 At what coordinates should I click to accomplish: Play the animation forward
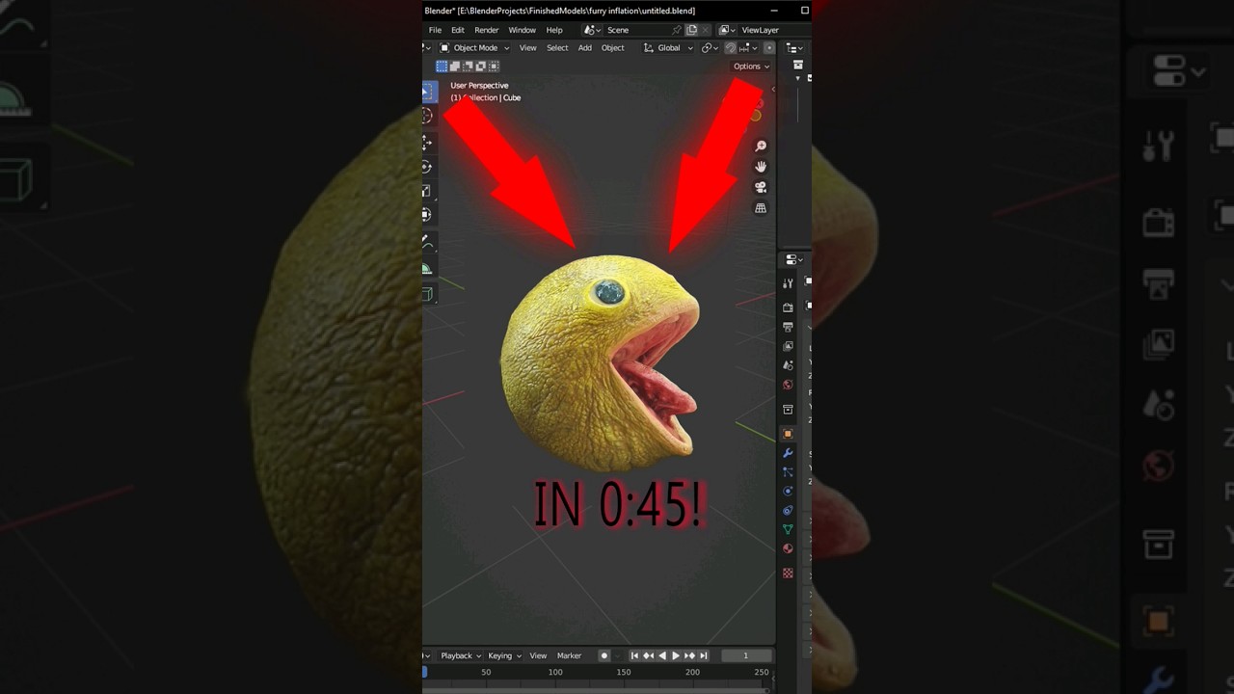676,655
